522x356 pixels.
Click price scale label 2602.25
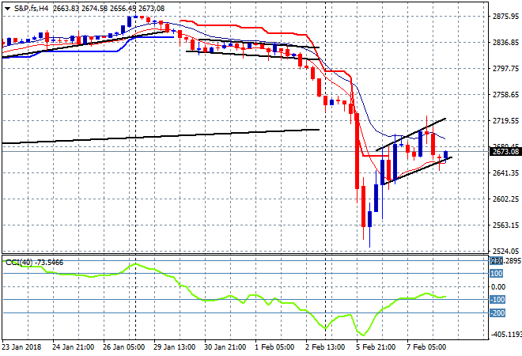click(x=505, y=199)
